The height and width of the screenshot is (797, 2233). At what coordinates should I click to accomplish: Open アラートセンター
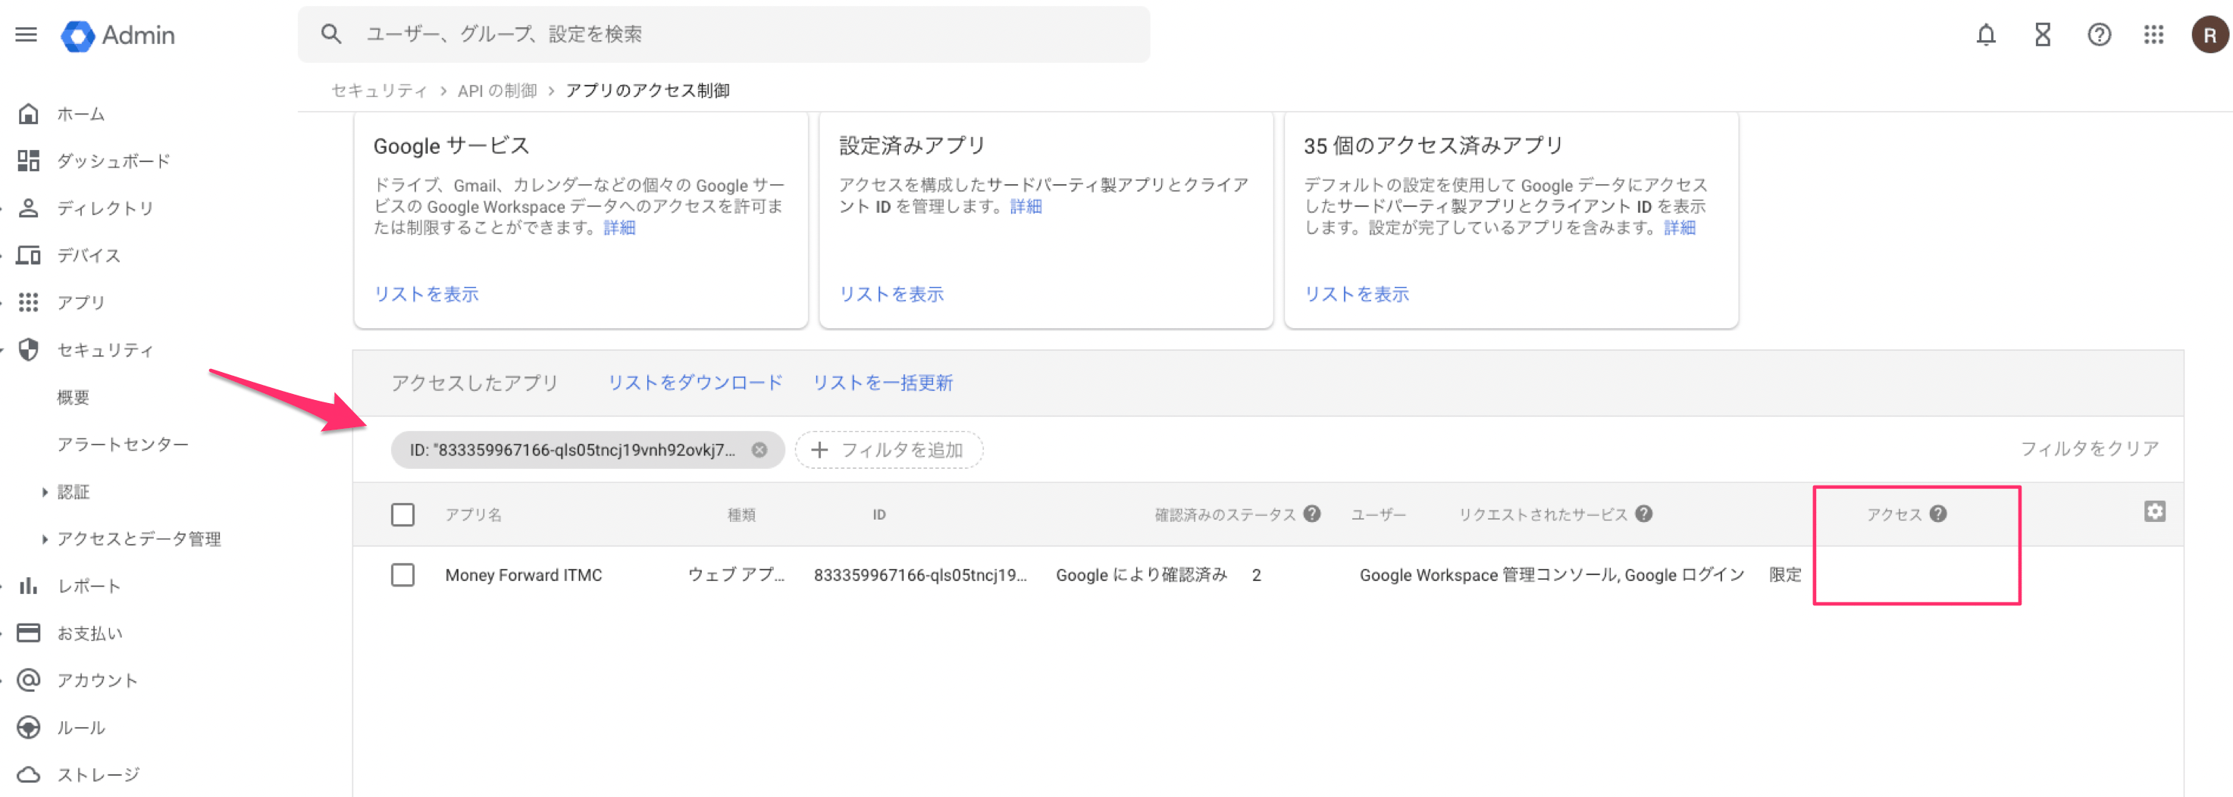(x=122, y=445)
